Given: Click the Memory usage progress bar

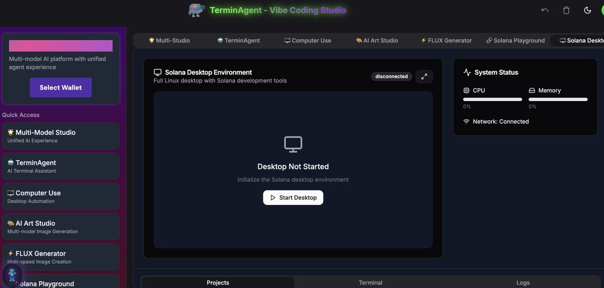Looking at the screenshot, I should pyautogui.click(x=558, y=100).
